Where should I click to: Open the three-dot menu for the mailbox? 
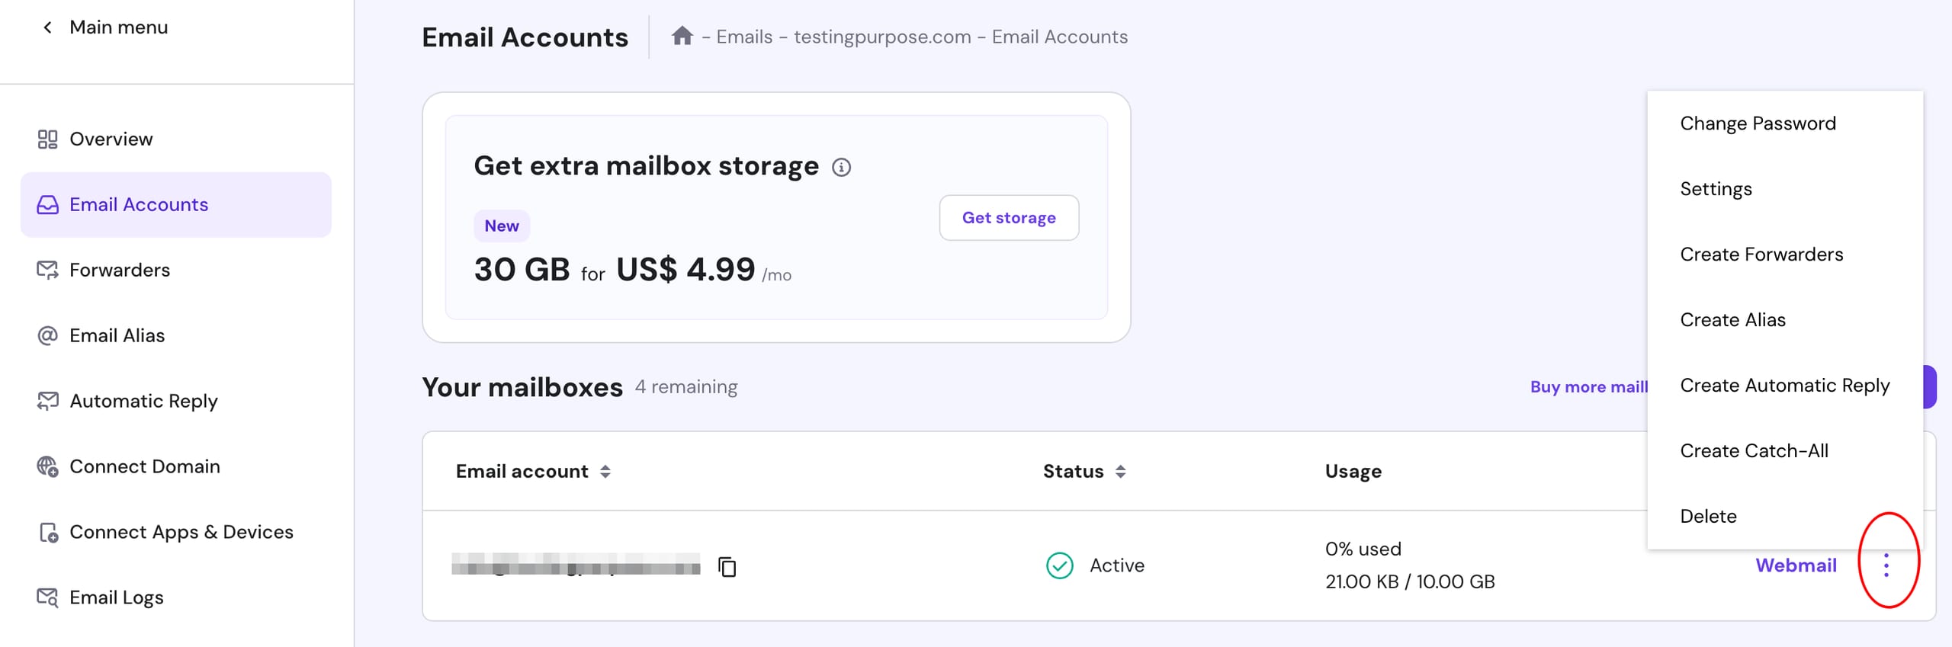[1886, 565]
